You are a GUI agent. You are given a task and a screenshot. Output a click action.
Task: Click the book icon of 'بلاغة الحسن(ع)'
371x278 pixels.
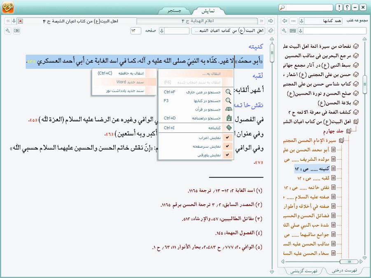(x=356, y=103)
